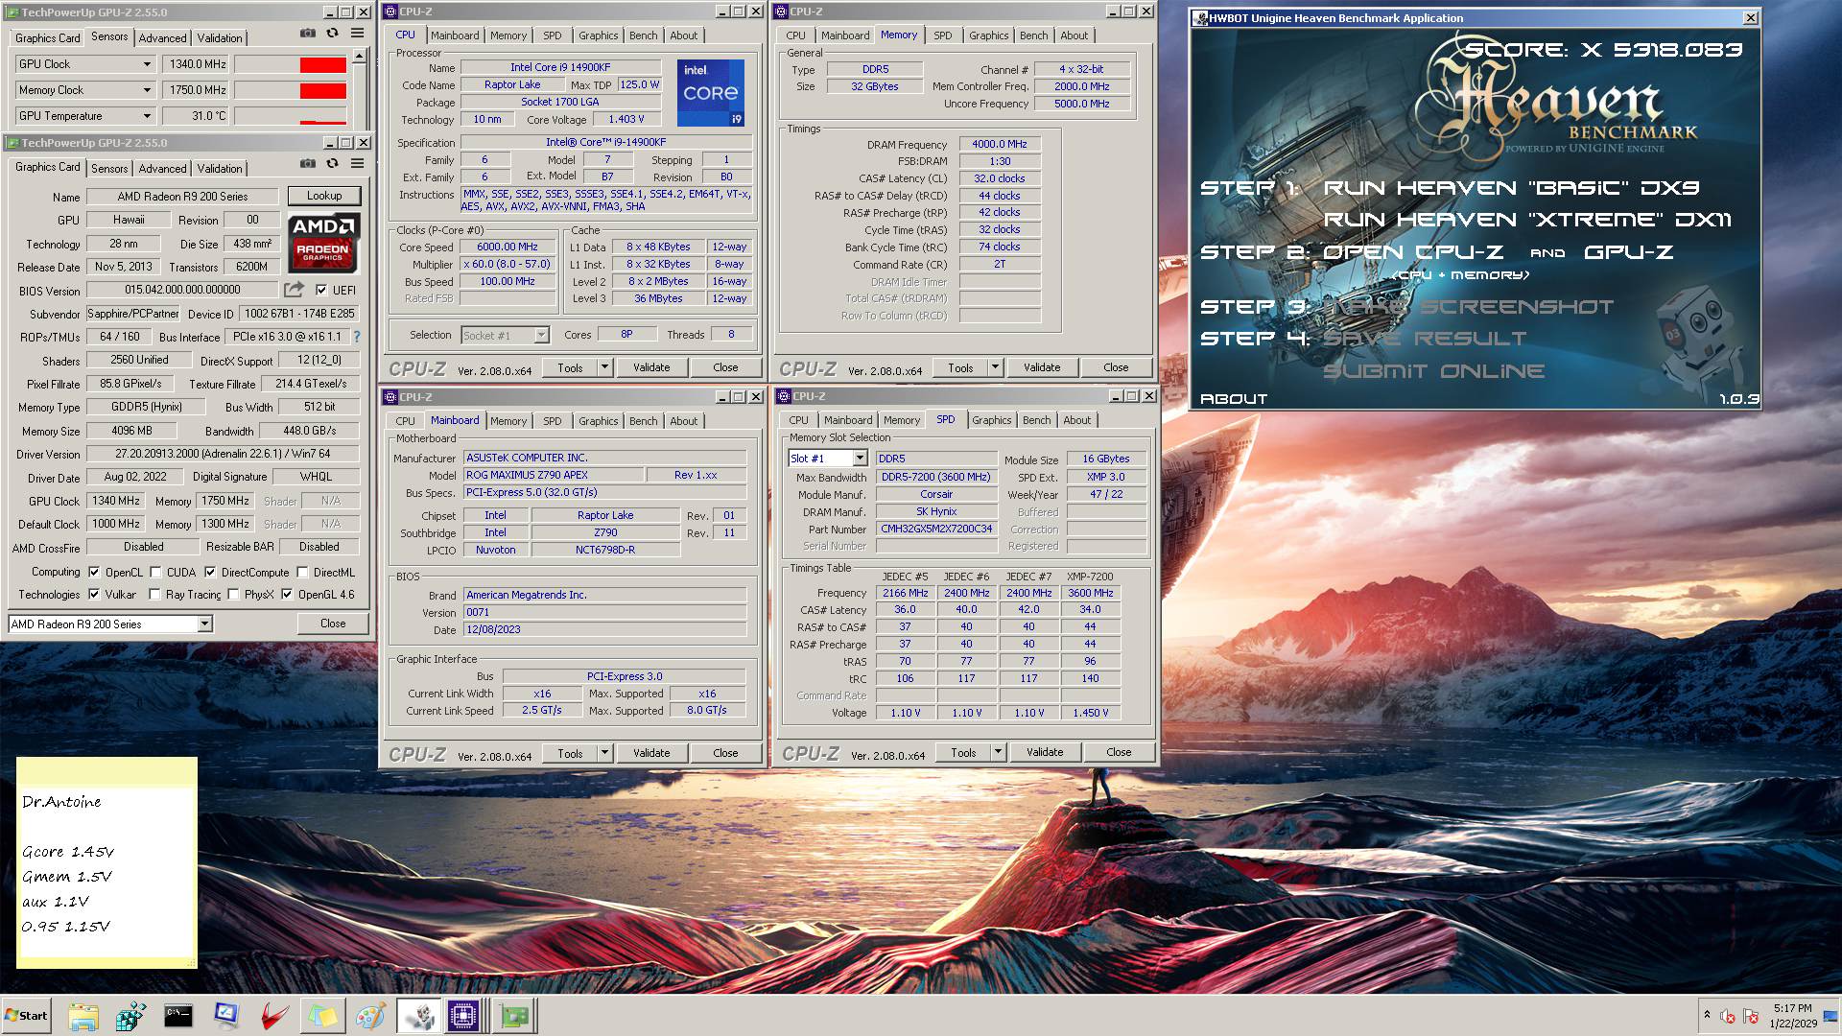
Task: Click About in the HWBOT Heaven window
Action: [1234, 399]
